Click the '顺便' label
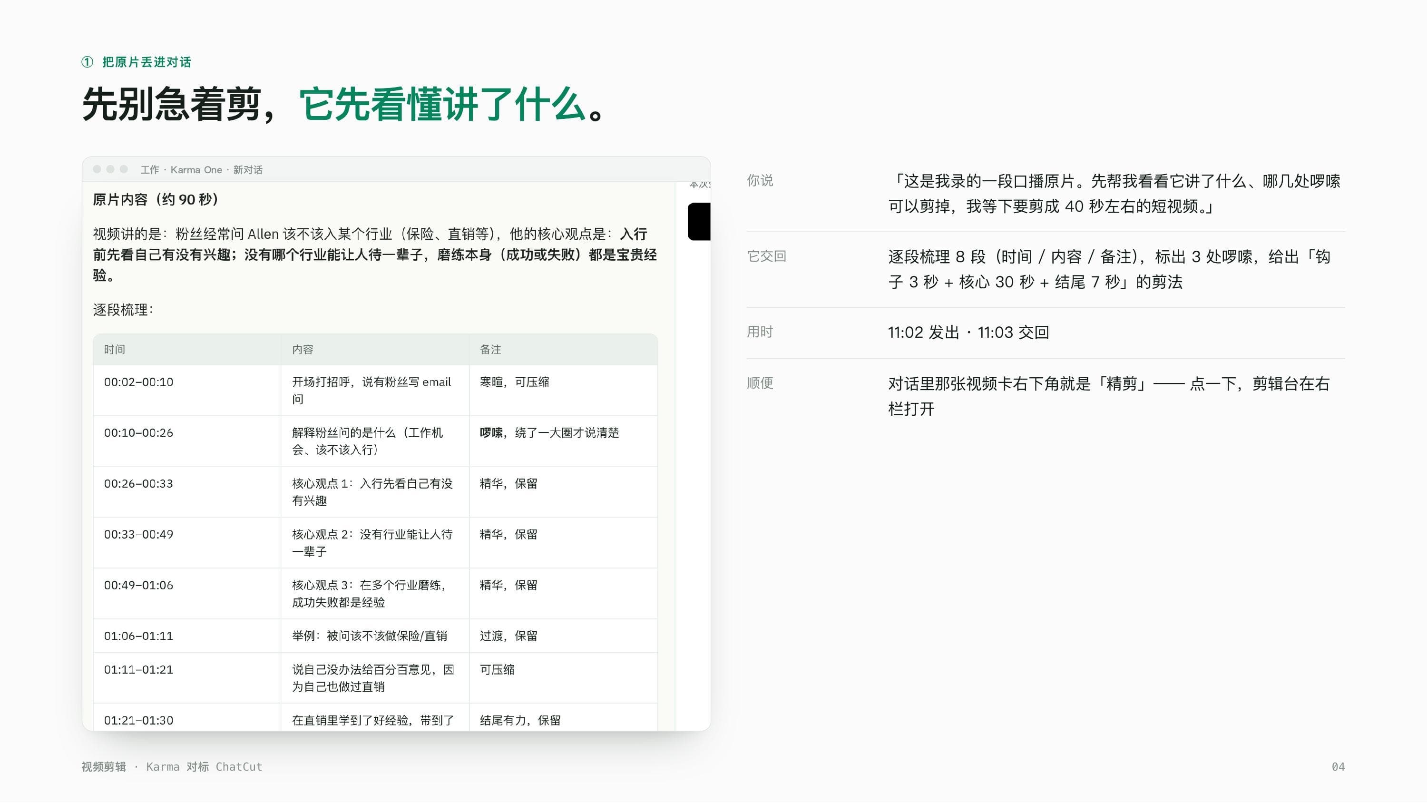Viewport: 1427px width, 803px height. tap(760, 383)
